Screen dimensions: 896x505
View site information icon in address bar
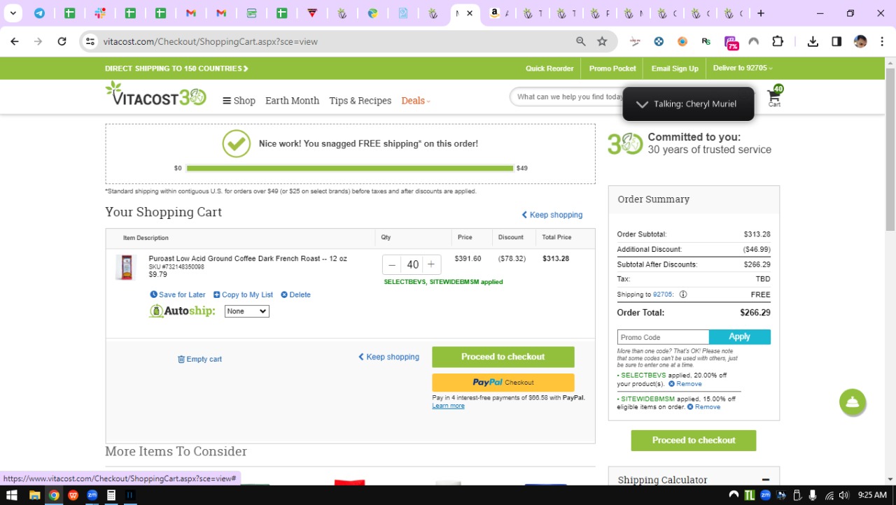coord(90,41)
